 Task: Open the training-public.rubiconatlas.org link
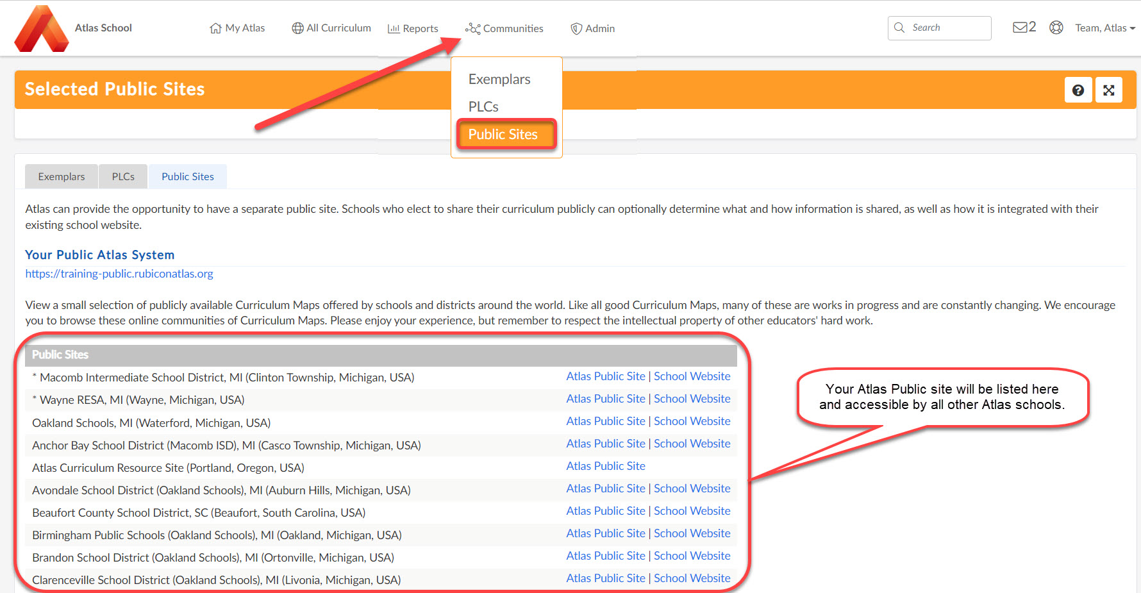point(119,274)
